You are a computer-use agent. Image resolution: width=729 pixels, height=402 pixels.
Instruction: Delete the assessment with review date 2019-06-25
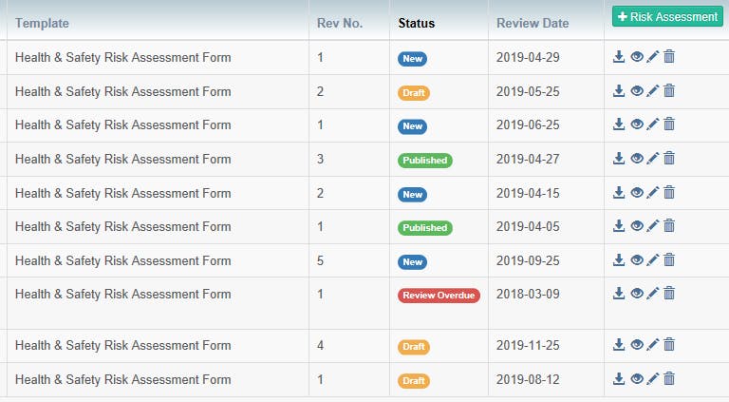click(x=669, y=124)
